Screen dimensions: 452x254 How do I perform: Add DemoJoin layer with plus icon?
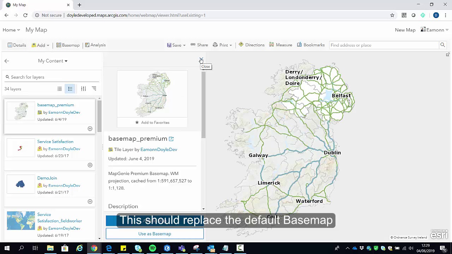coord(90,201)
